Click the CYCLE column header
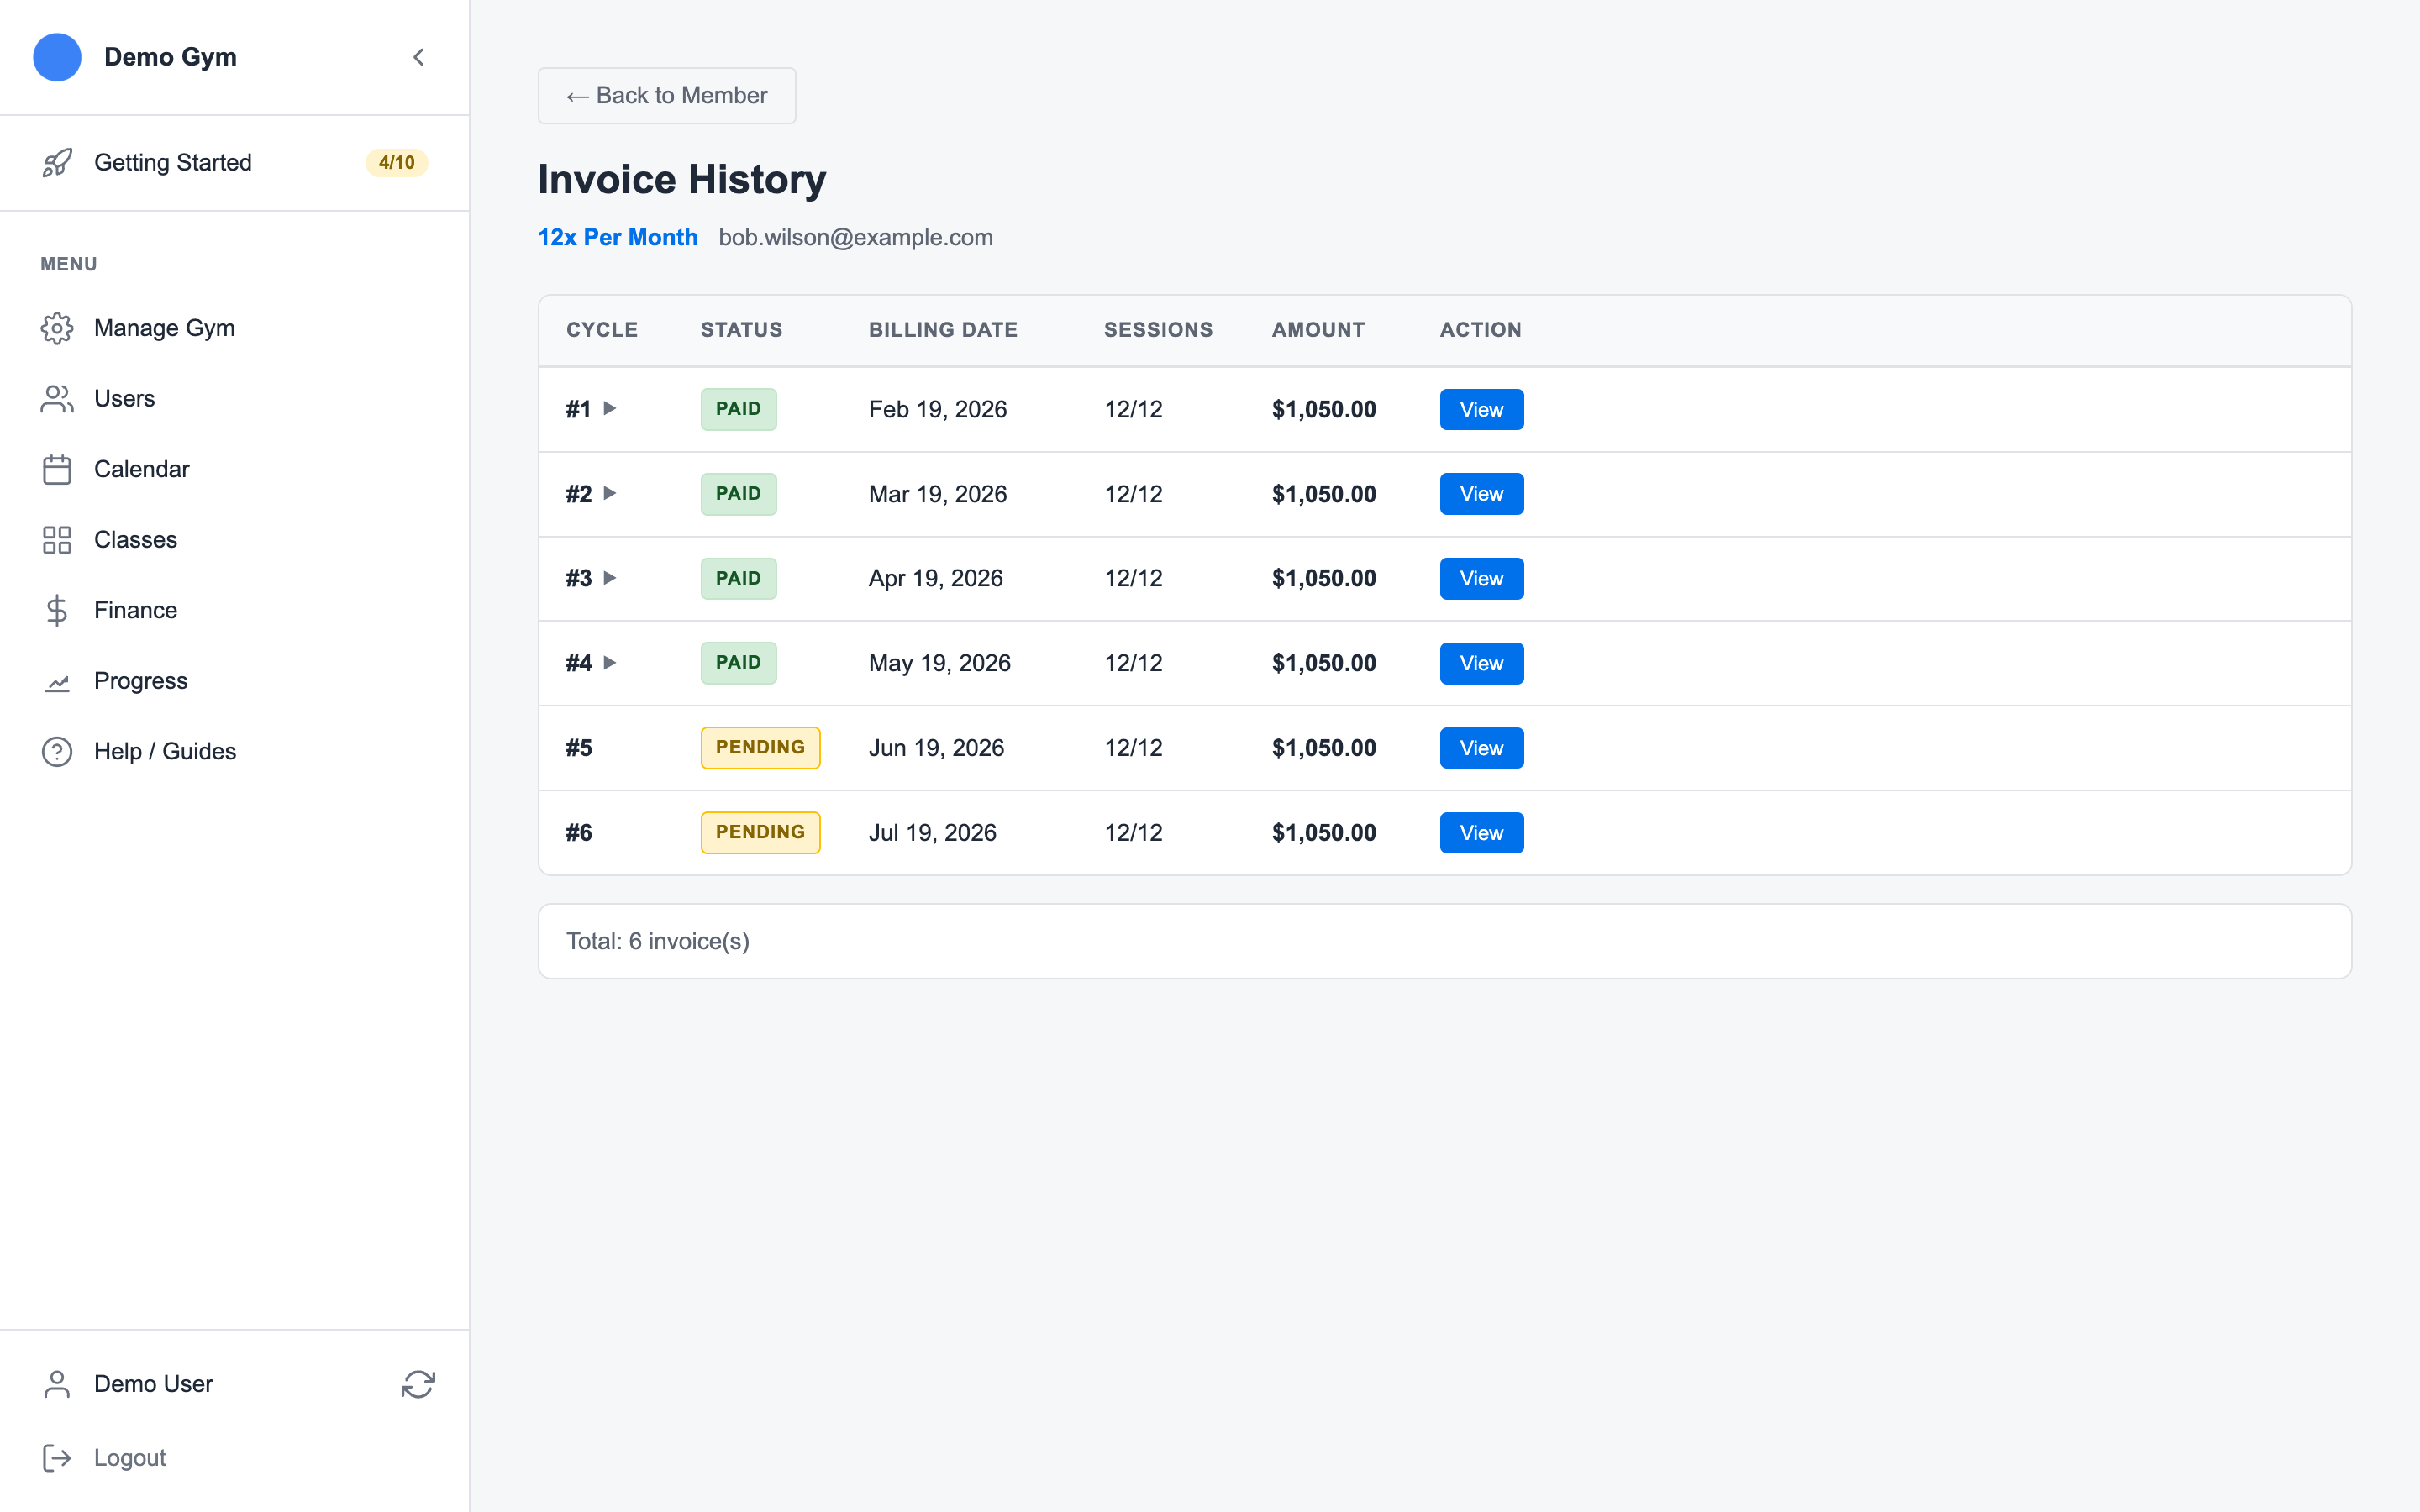Image resolution: width=2420 pixels, height=1512 pixels. click(x=602, y=330)
